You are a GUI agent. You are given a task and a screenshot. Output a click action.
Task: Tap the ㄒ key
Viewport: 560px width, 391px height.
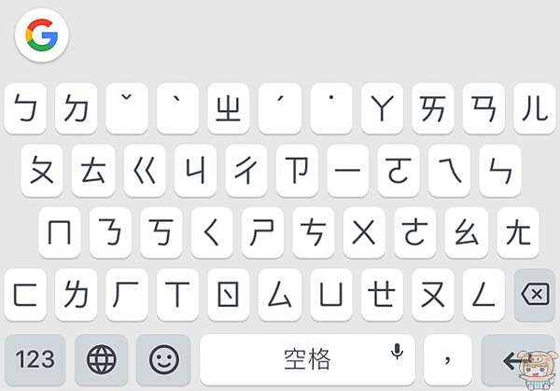click(x=177, y=295)
